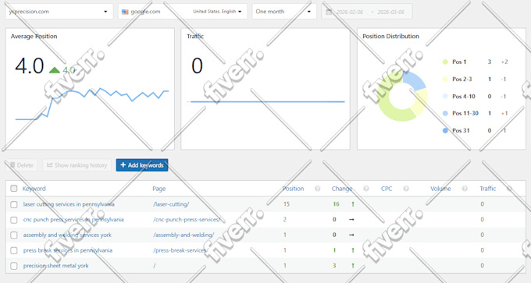Screen dimensions: 531x283
Task: Click change value 16 in laser cutting row
Action: click(336, 204)
